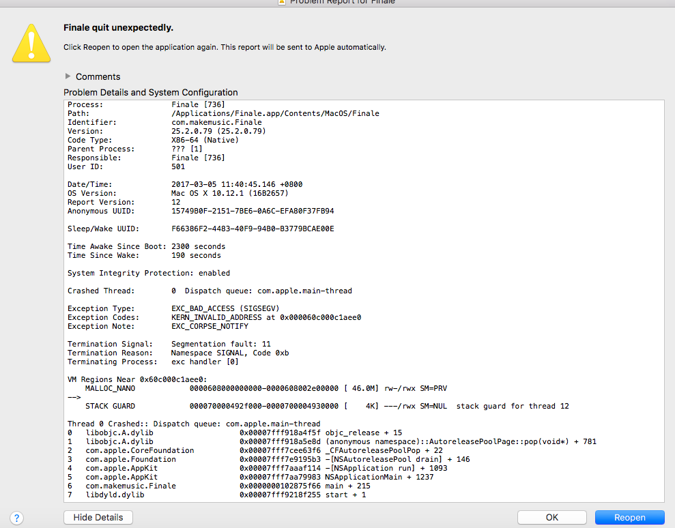Click the 'Finale quit unexpectedly.' heading

pyautogui.click(x=118, y=28)
